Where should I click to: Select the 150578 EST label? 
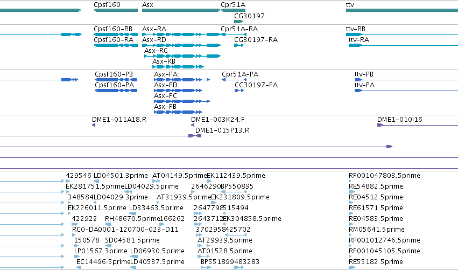point(87,241)
